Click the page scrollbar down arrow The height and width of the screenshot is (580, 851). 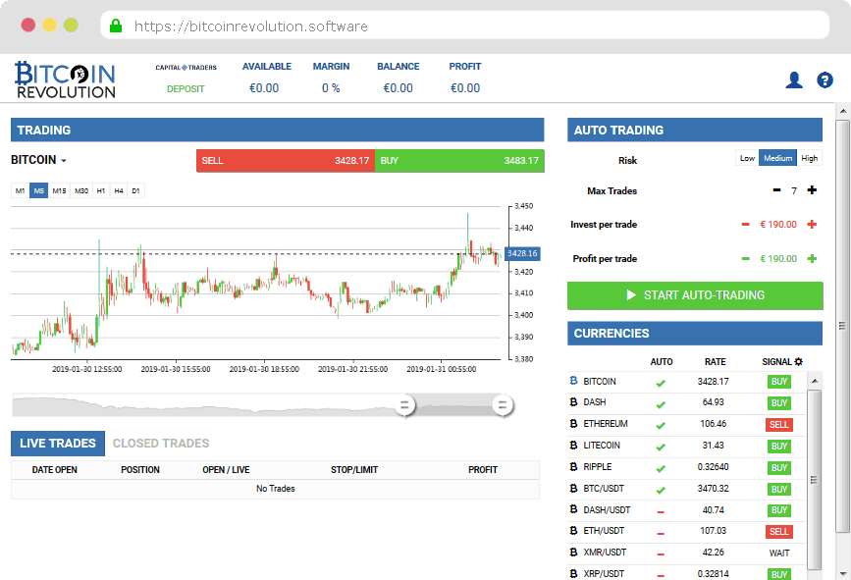pyautogui.click(x=843, y=573)
